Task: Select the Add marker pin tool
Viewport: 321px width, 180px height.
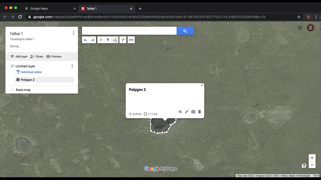Action: [108, 40]
